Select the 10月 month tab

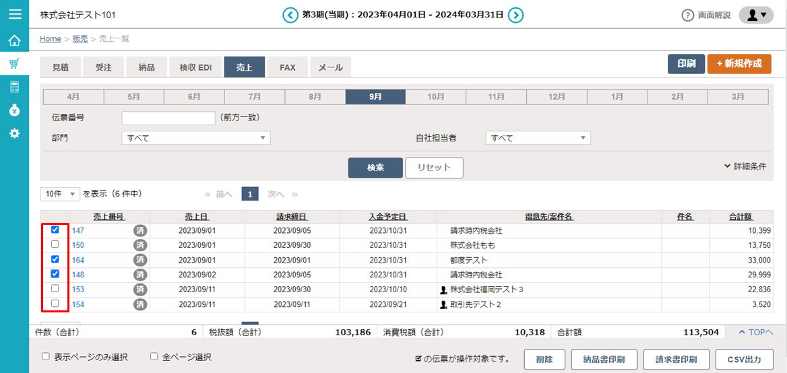[x=436, y=97]
